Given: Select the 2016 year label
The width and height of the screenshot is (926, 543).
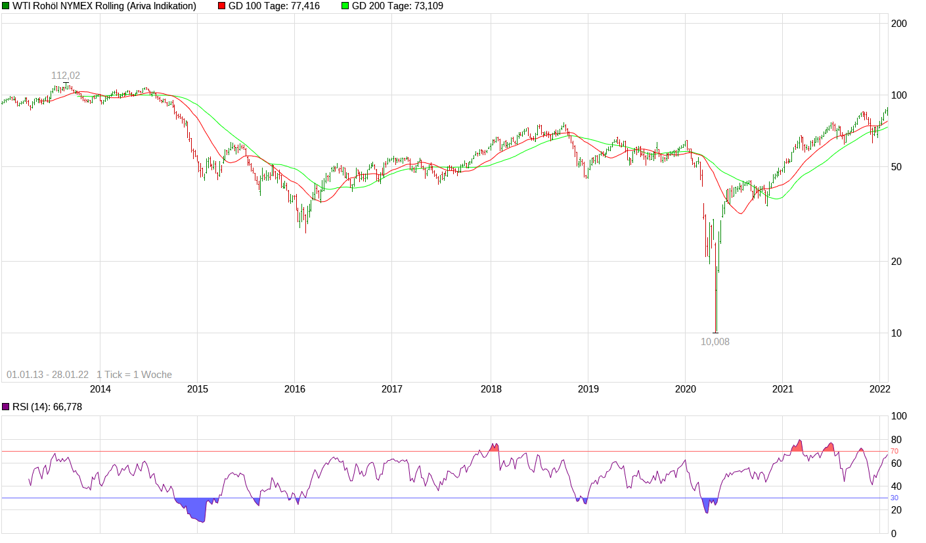Looking at the screenshot, I should [296, 389].
